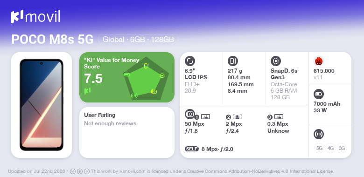Click the AnTuTu benchmark flame icon
Screen dimensions: 364x177
coord(318,61)
